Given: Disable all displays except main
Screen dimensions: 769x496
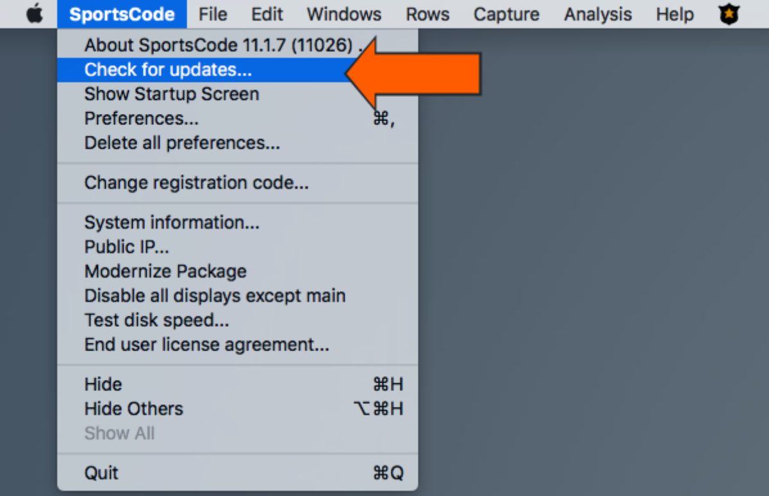Looking at the screenshot, I should pyautogui.click(x=215, y=295).
